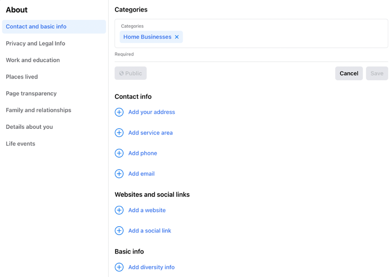Screen dimensions: 392x277
Task: Open the Add phone link
Action: coord(143,153)
